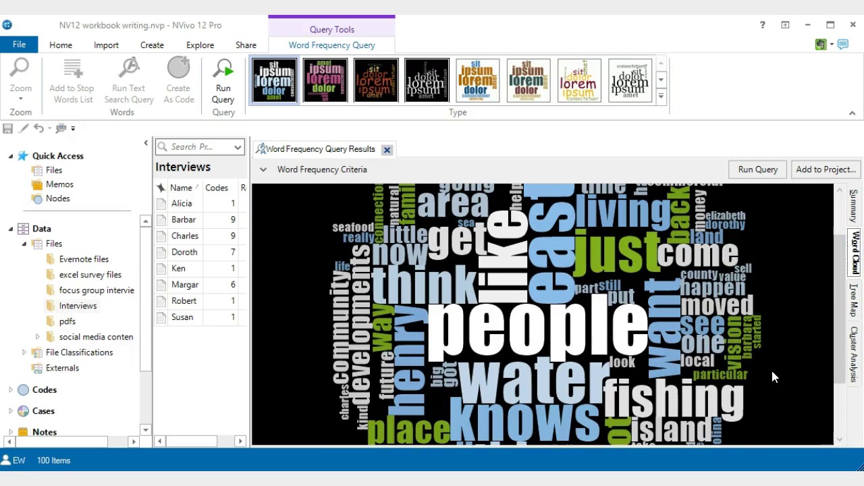Expand Word Frequency Criteria section
The height and width of the screenshot is (486, 864).
(263, 169)
